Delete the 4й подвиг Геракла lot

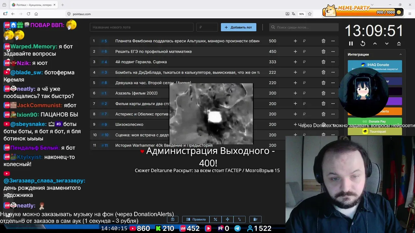point(323,62)
